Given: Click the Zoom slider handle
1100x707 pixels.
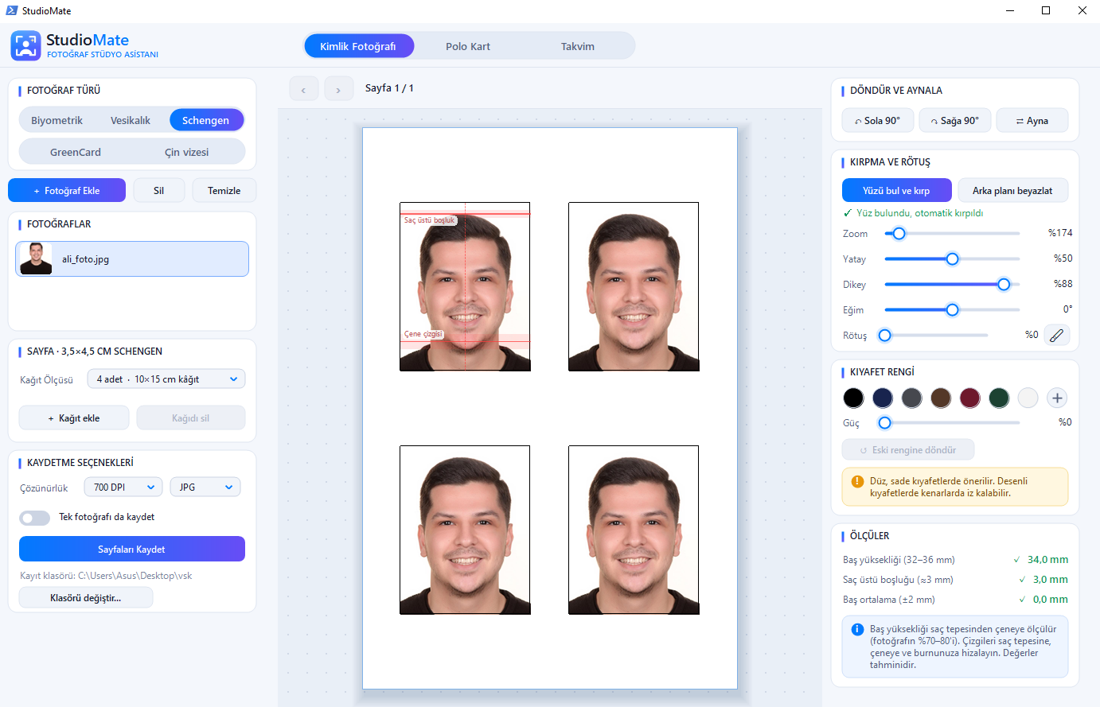Looking at the screenshot, I should [x=899, y=234].
